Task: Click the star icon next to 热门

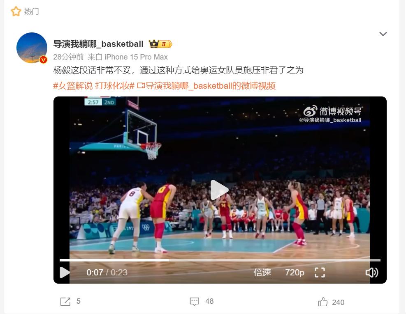Action: (16, 11)
